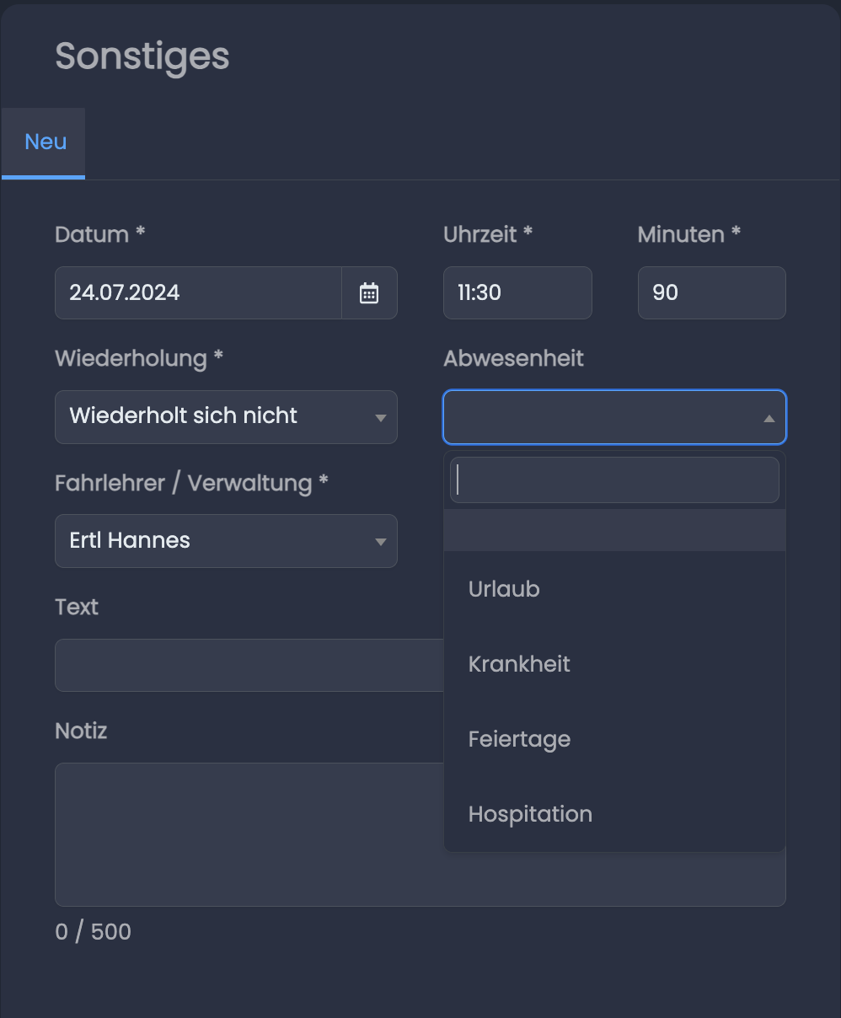Collapse the Abwesenheit dropdown arrow
This screenshot has height=1018, width=841.
pos(769,418)
